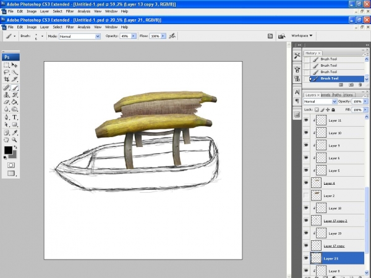Select the Clone Stamp tool
This screenshot has height=278, width=371.
click(x=6, y=95)
